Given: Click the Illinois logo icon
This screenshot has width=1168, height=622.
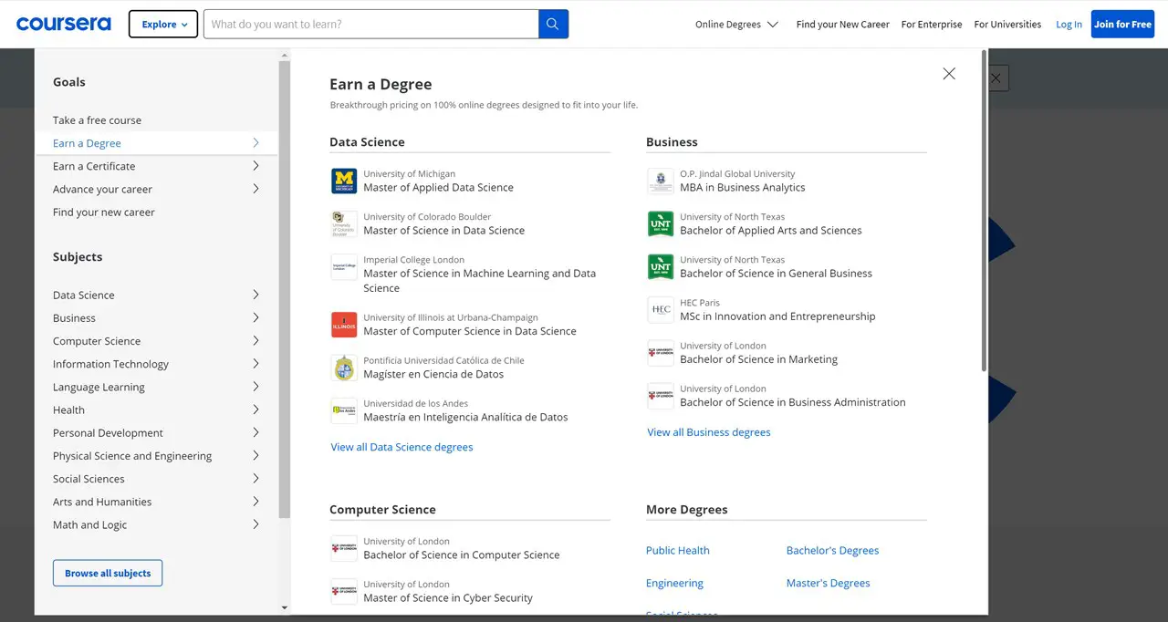Looking at the screenshot, I should click(344, 325).
